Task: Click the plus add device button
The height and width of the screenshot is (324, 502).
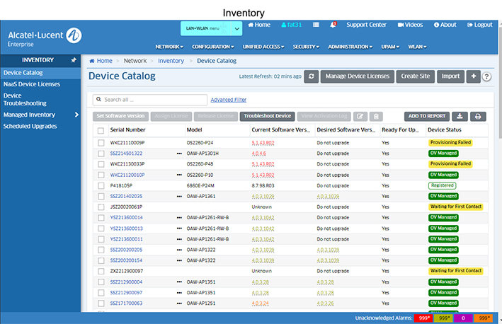Action: [473, 76]
